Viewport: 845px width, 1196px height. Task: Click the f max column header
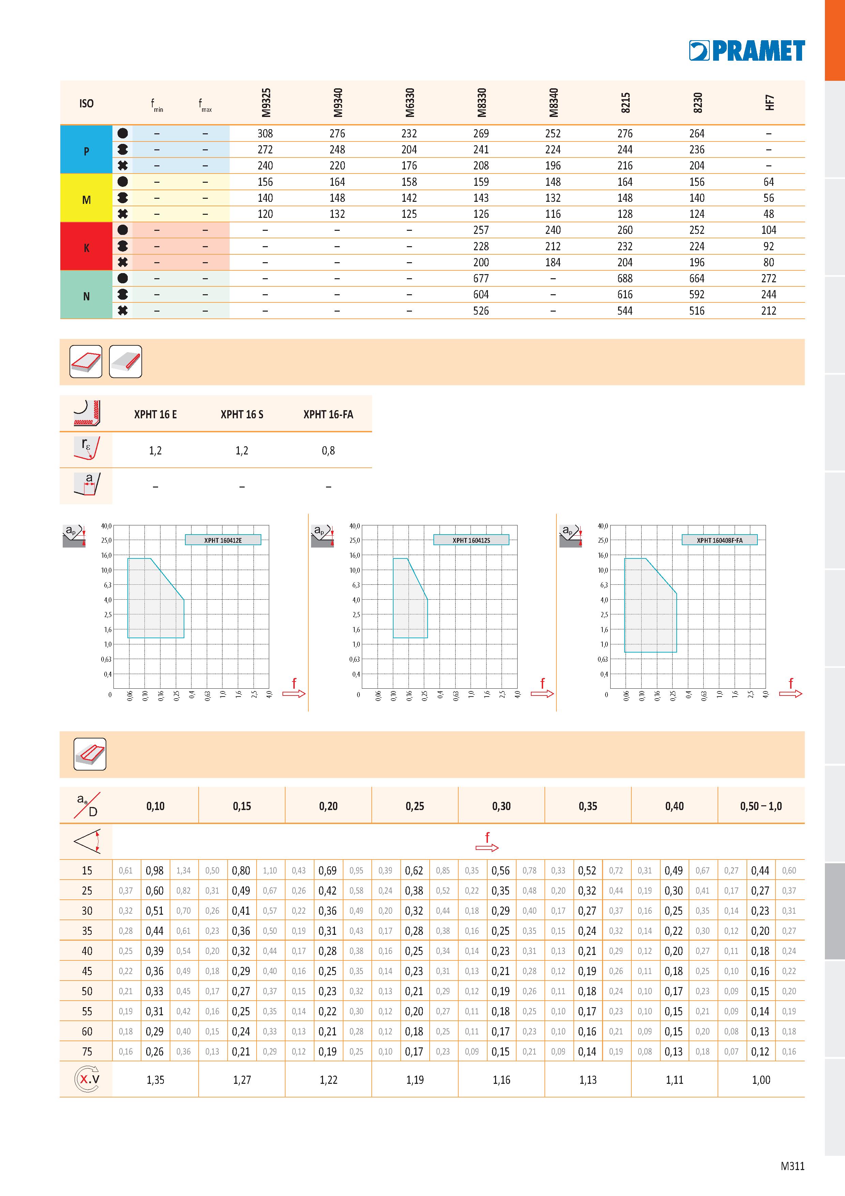point(205,105)
